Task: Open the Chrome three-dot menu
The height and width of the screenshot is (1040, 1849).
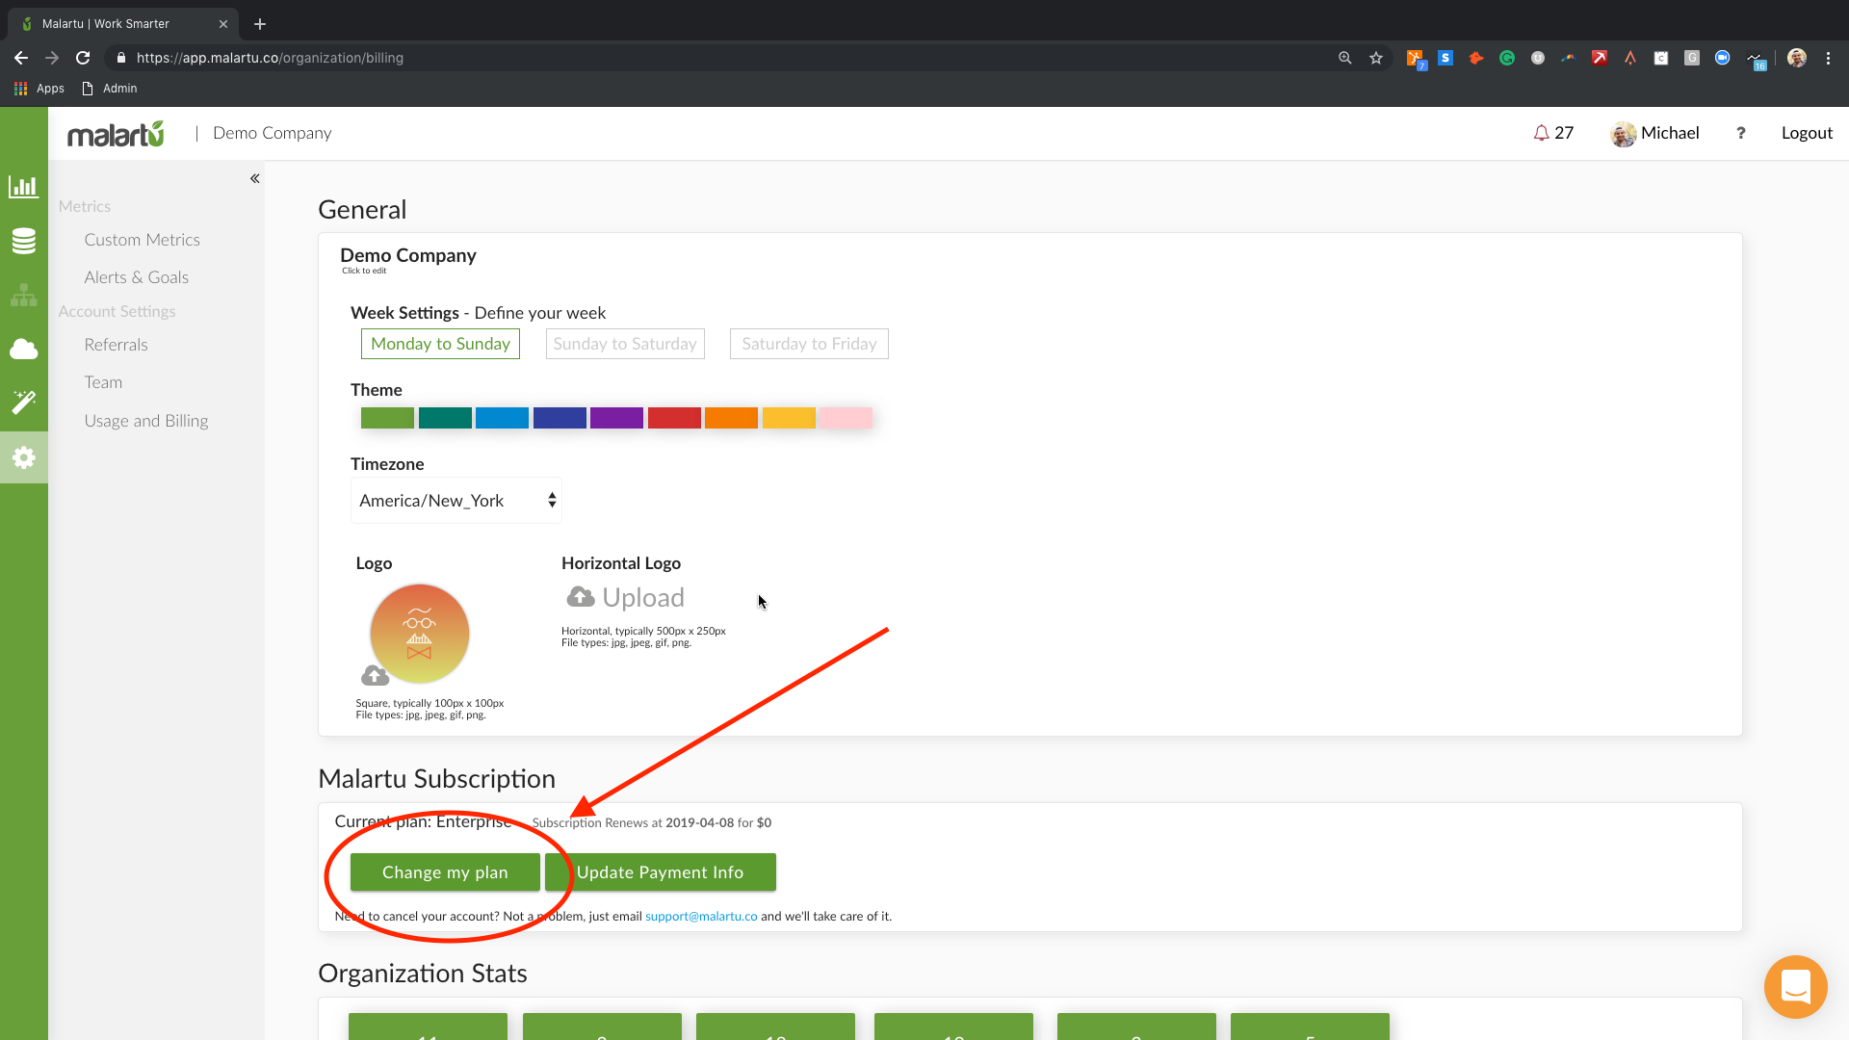Action: point(1828,58)
